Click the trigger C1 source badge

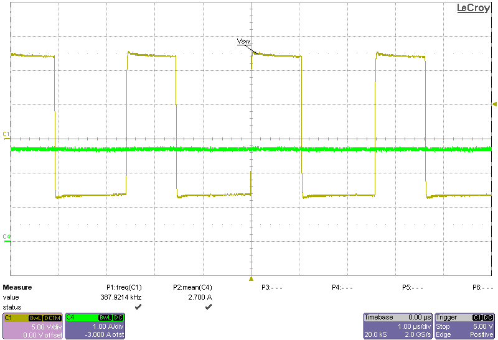[x=477, y=318]
